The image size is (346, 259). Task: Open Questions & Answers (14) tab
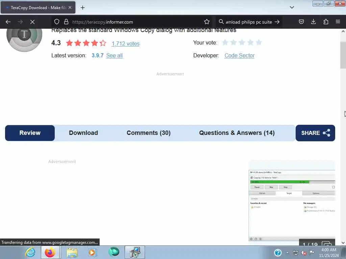pos(237,133)
